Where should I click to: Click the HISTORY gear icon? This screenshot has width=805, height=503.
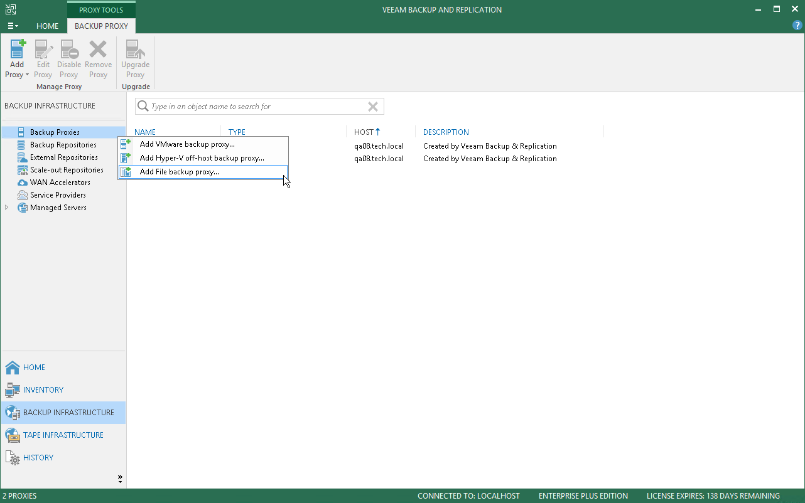pos(13,458)
